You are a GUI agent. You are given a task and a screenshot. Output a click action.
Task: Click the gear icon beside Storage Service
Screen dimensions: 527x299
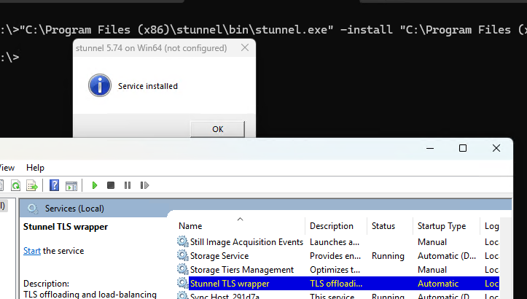[x=182, y=256]
